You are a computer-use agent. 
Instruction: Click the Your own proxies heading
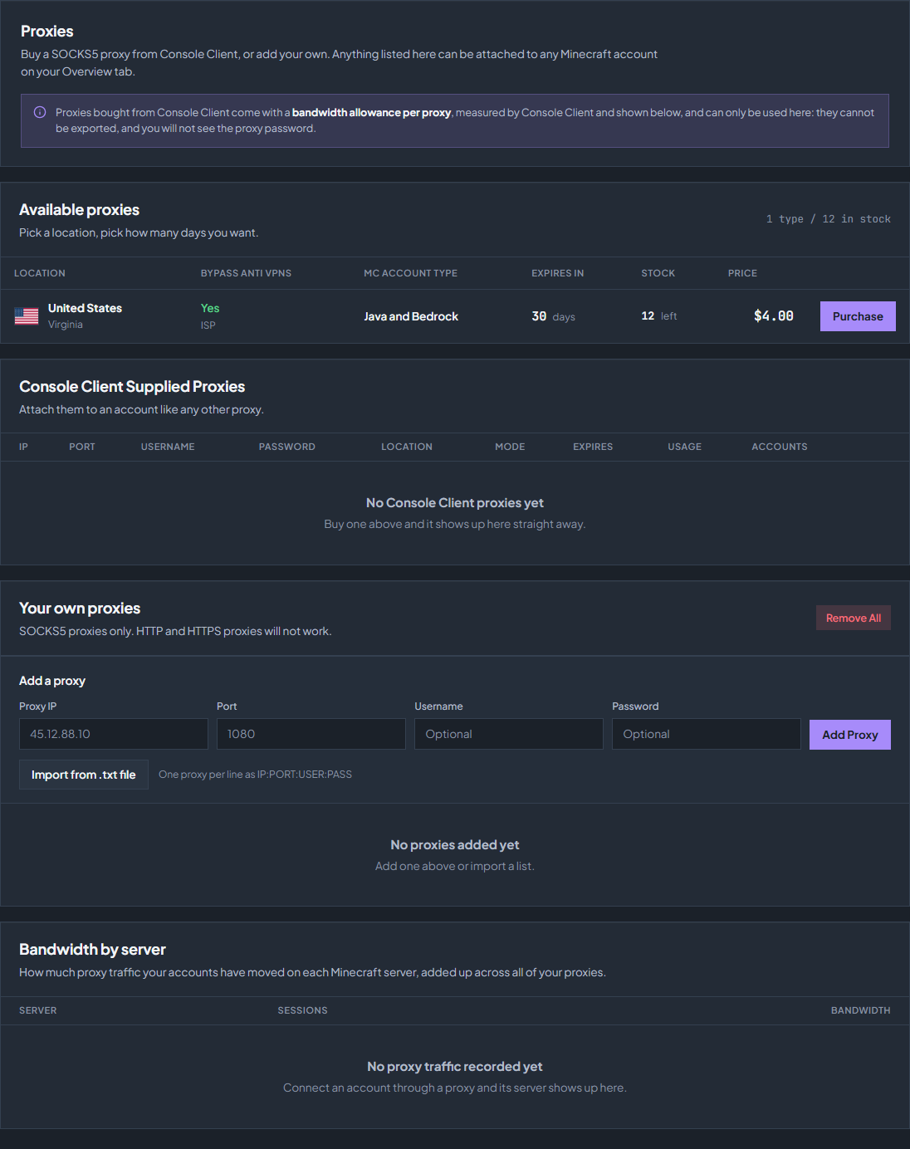click(x=80, y=609)
